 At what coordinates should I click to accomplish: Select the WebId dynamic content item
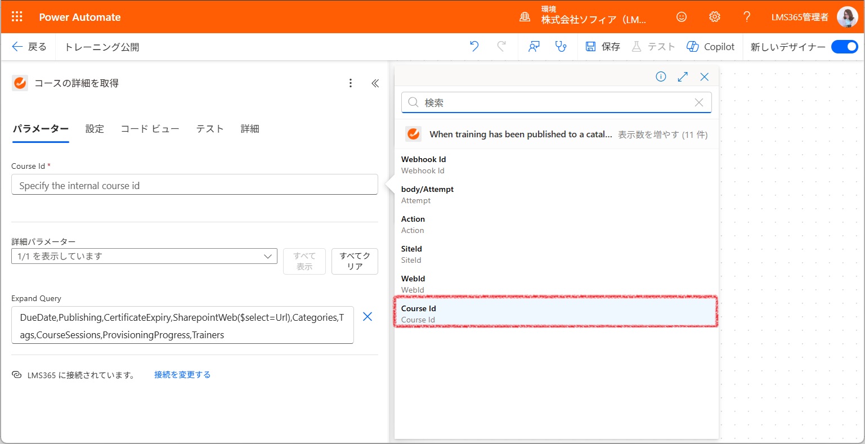[x=556, y=284]
